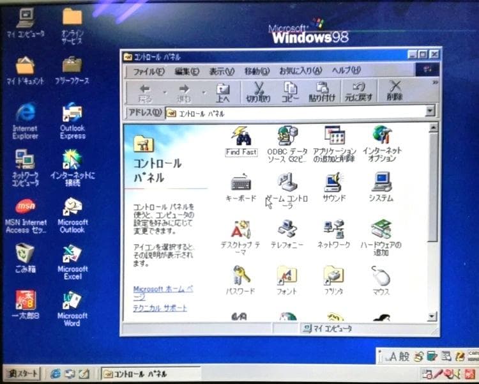The width and height of the screenshot is (479, 384).
Task: Select Outlook Express desktop shortcut
Action: point(72,121)
